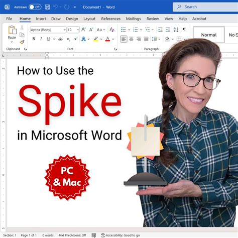Click the Bullets list icon
Viewport: 238px width, 238px height.
pos(124,30)
